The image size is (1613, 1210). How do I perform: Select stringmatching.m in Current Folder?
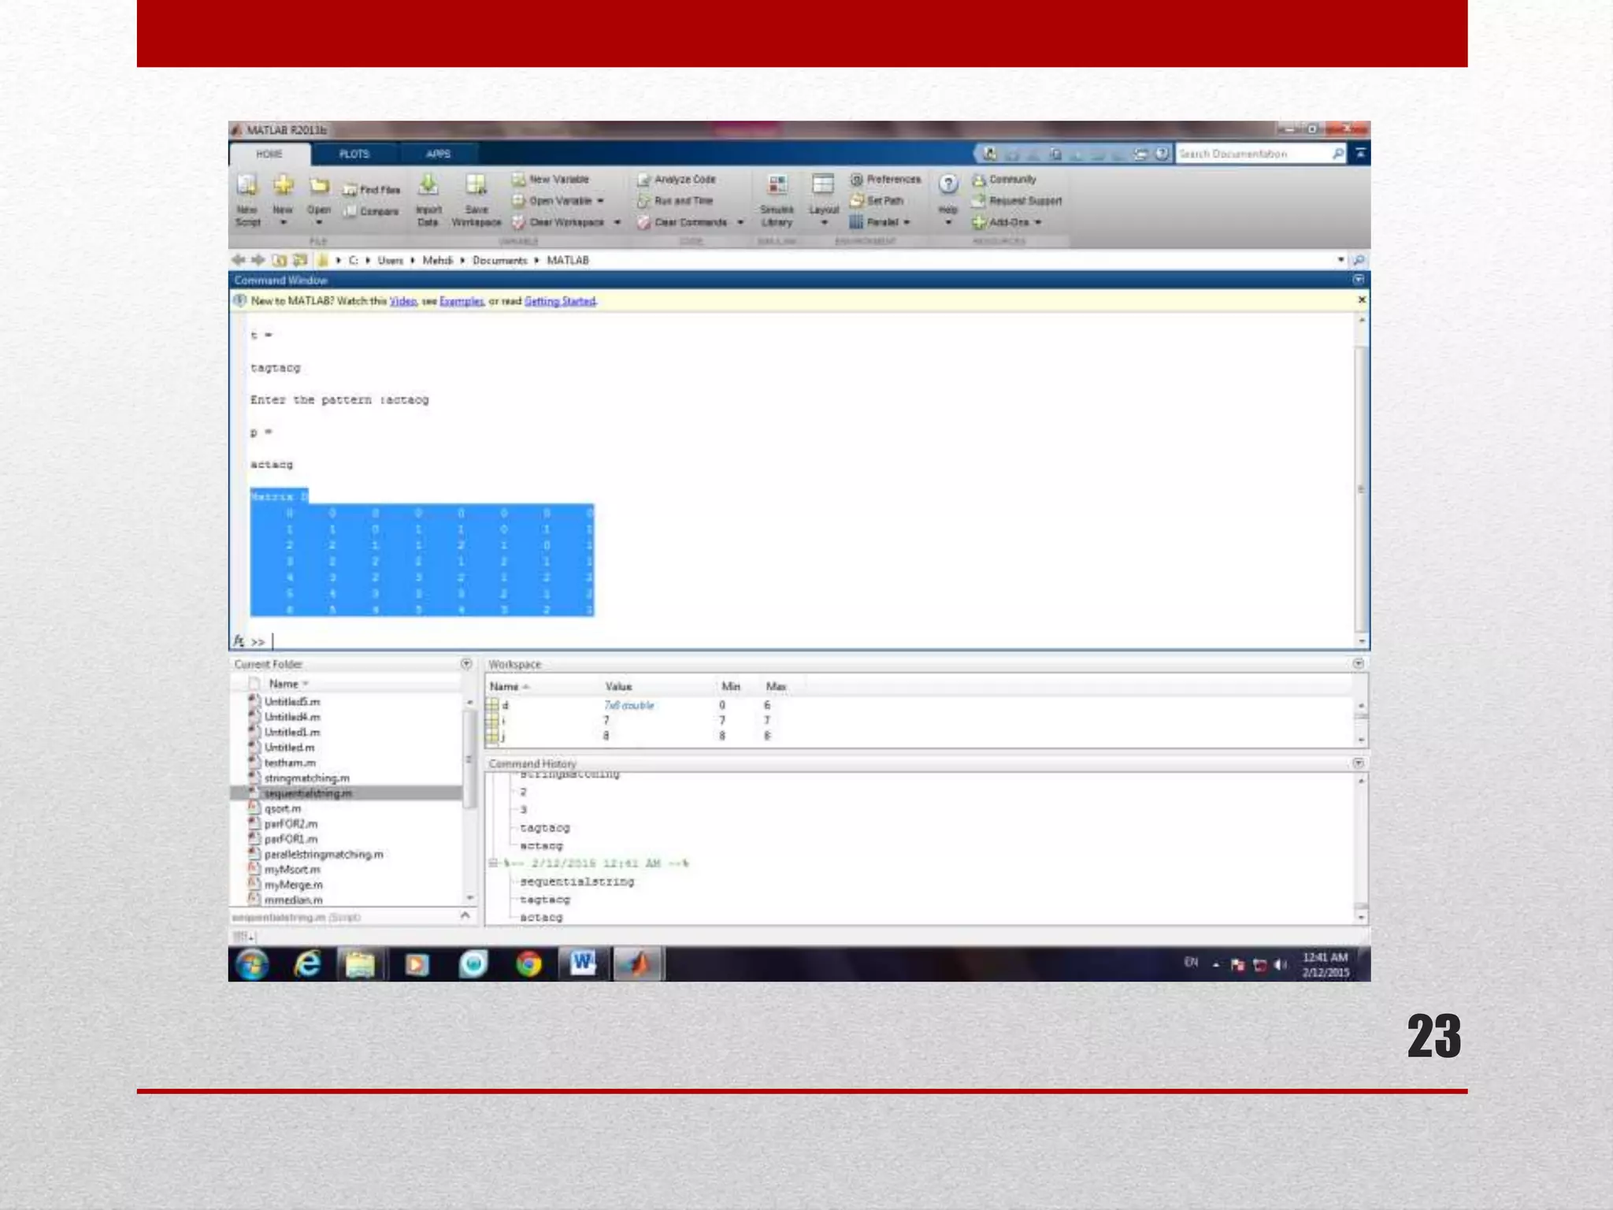pos(306,778)
